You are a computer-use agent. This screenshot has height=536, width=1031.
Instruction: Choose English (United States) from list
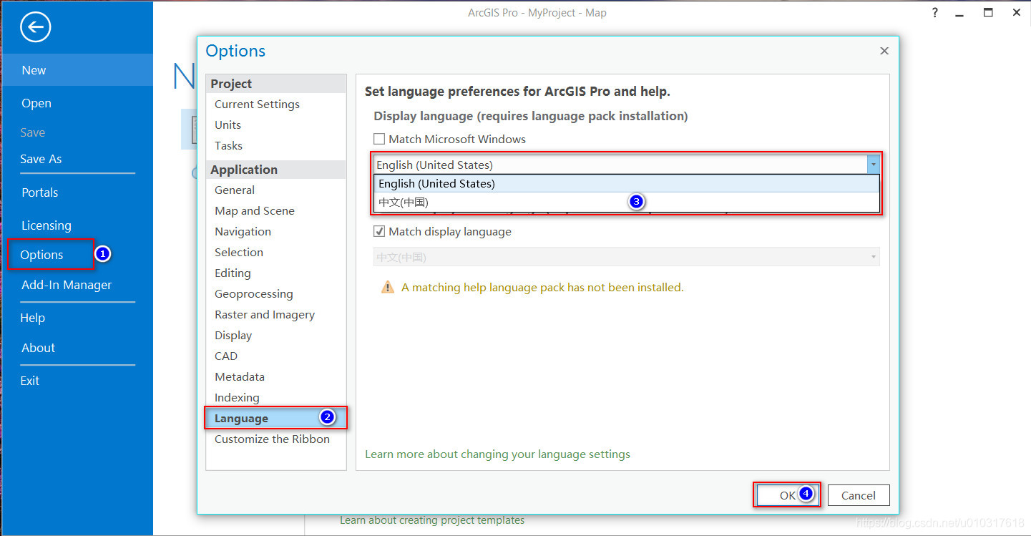(627, 184)
